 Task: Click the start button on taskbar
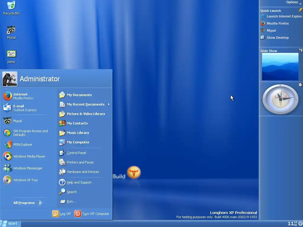[x=10, y=223]
